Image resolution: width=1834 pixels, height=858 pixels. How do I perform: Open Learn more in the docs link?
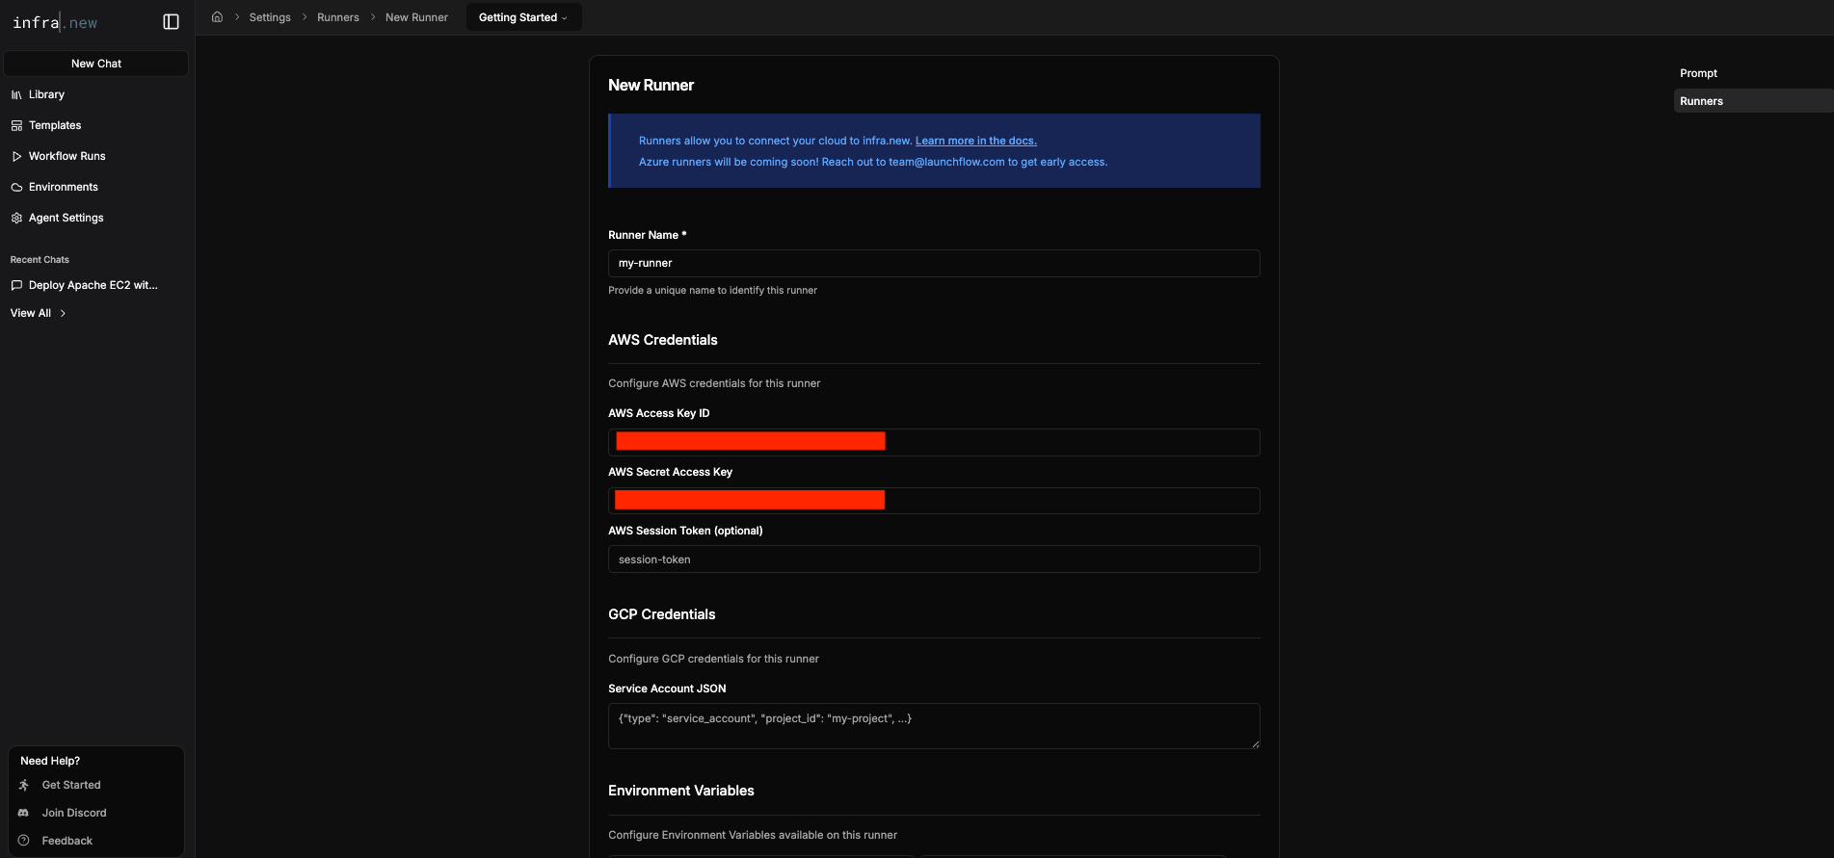coord(976,141)
